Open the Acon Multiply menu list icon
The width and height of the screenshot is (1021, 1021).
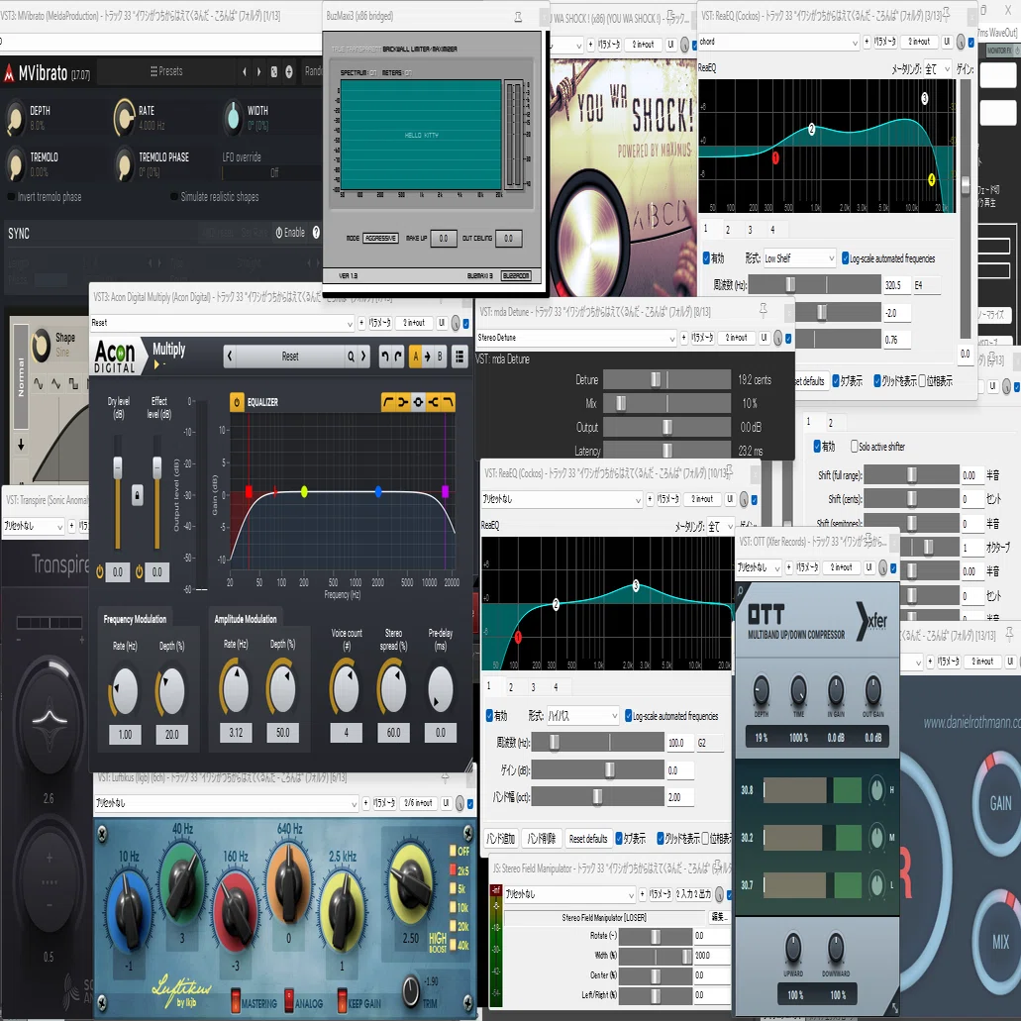(x=459, y=357)
